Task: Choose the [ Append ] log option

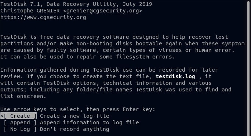Action: 20,122
